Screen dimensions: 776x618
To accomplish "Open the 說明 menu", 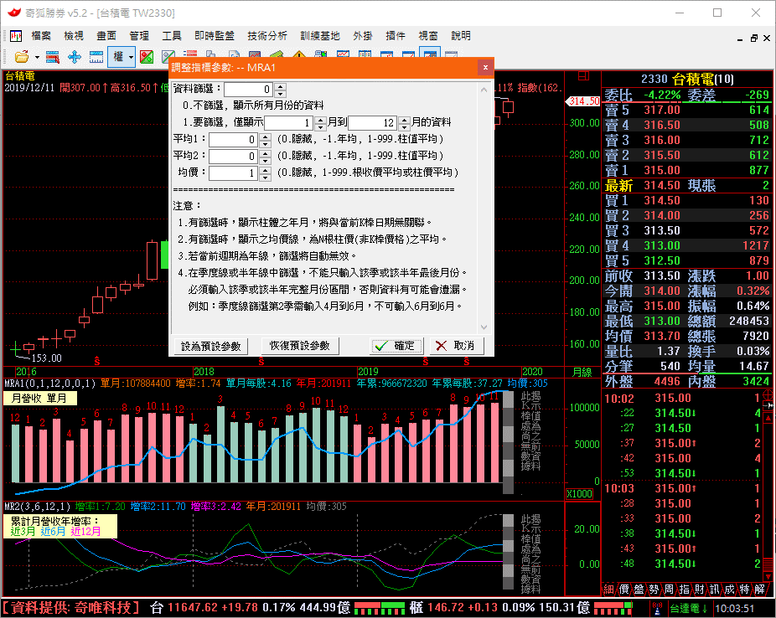I will [x=461, y=36].
